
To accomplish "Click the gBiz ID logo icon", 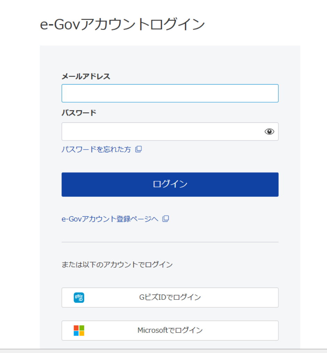I will tap(79, 297).
